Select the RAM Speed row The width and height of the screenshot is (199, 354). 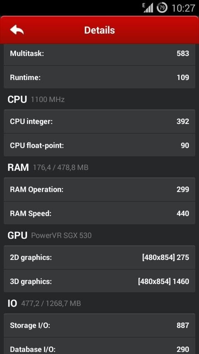pyautogui.click(x=99, y=213)
